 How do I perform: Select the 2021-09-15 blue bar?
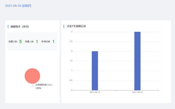[95, 71]
